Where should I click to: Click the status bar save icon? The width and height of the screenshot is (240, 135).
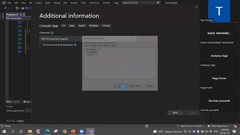(147, 126)
